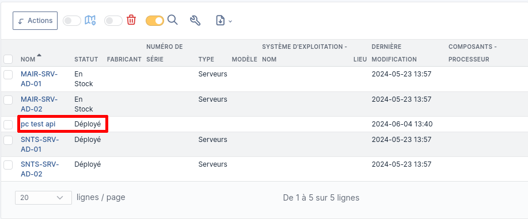Sort by NUMÉRO DE SÉRIE column header

click(x=164, y=53)
